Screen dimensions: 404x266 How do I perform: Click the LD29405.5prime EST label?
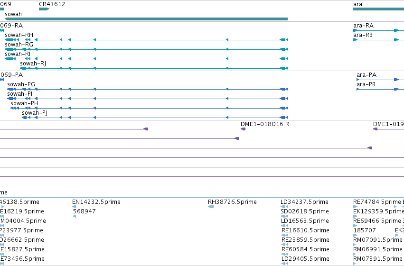305,259
